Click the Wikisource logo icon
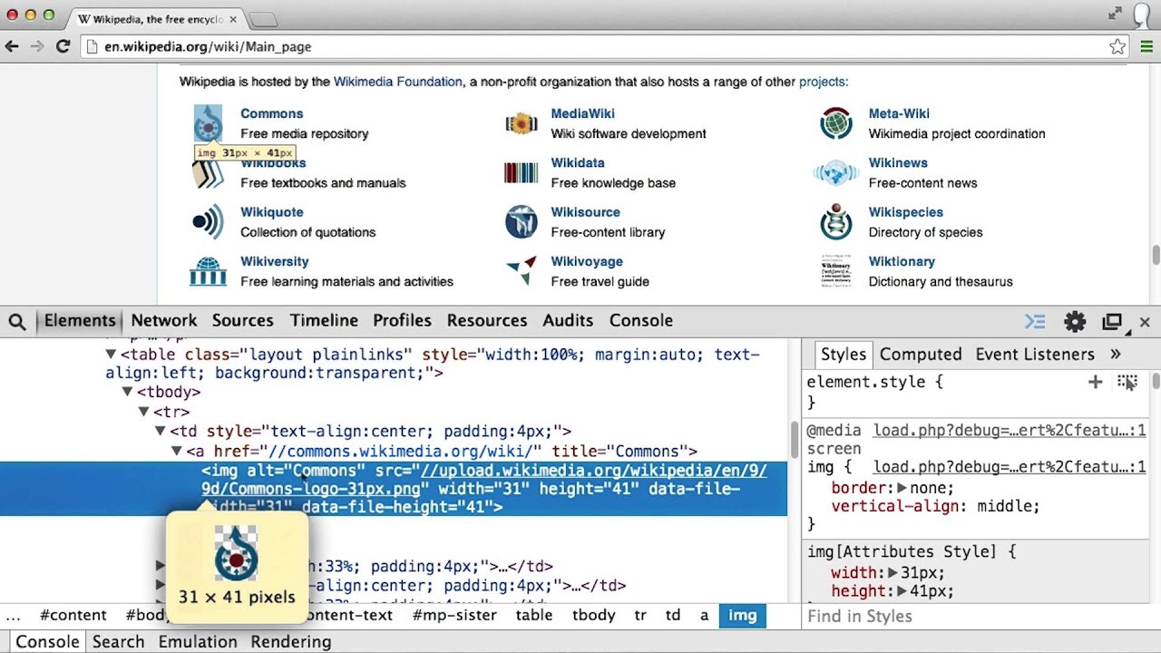 (x=521, y=221)
